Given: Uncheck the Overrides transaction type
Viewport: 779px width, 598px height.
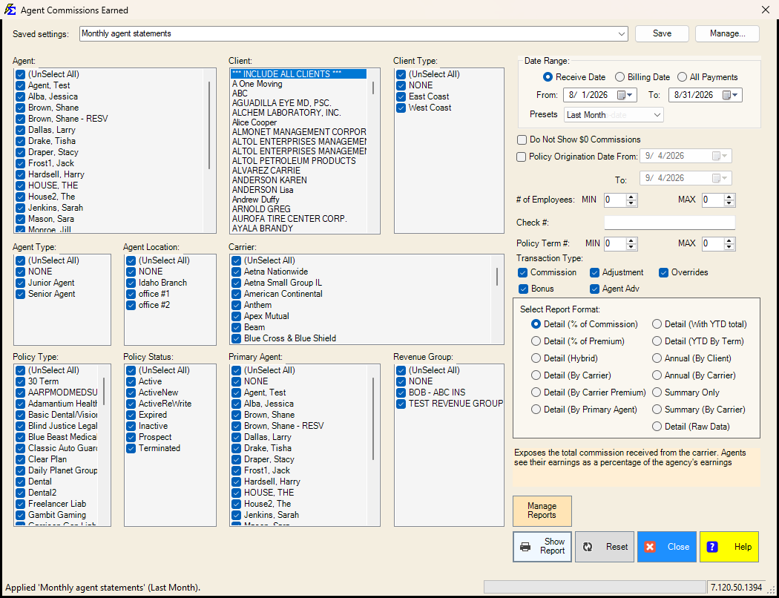Looking at the screenshot, I should [664, 273].
